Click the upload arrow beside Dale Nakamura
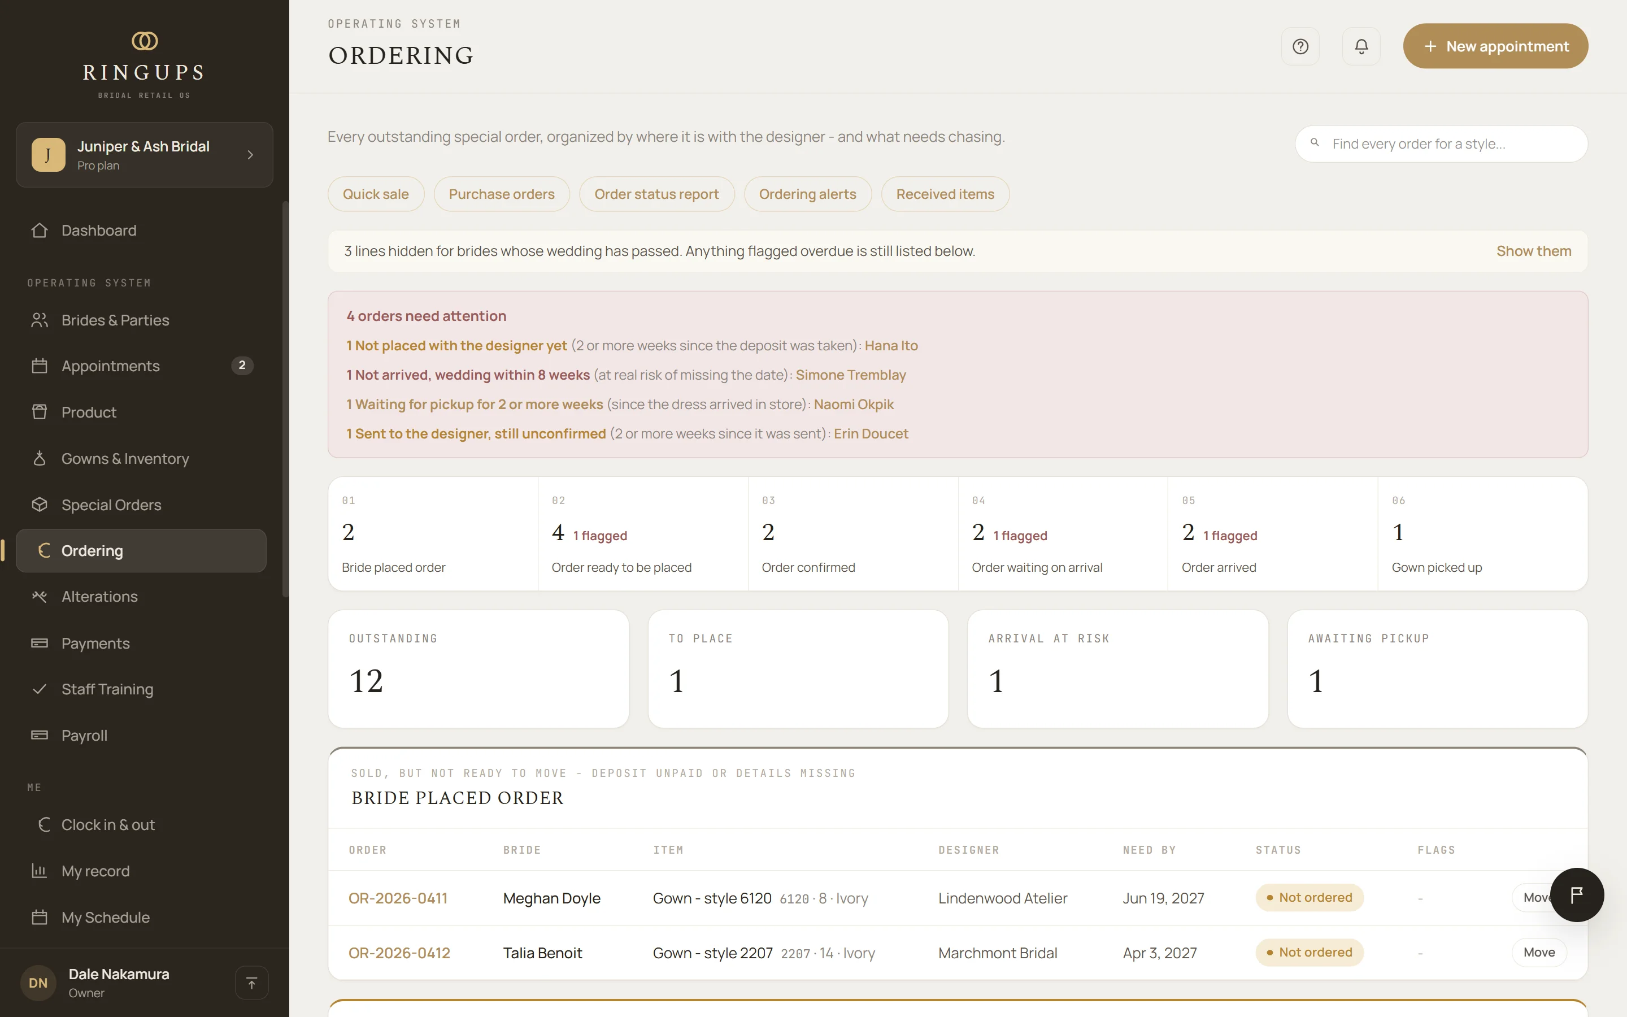 point(251,983)
